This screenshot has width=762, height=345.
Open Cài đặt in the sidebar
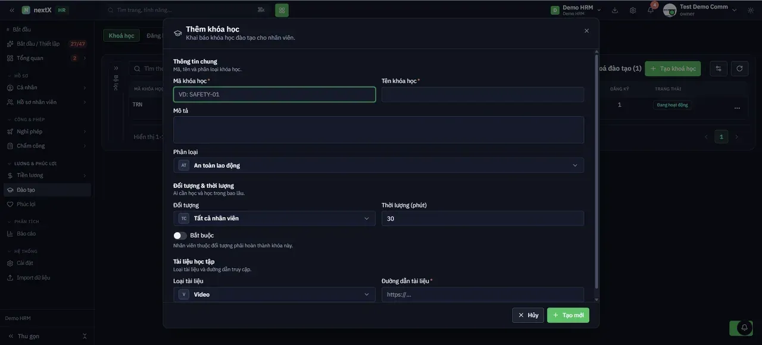47,263
